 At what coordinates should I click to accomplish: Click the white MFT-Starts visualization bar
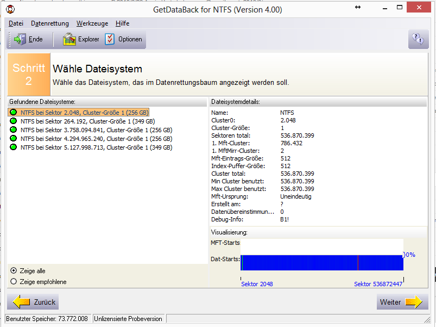322,246
